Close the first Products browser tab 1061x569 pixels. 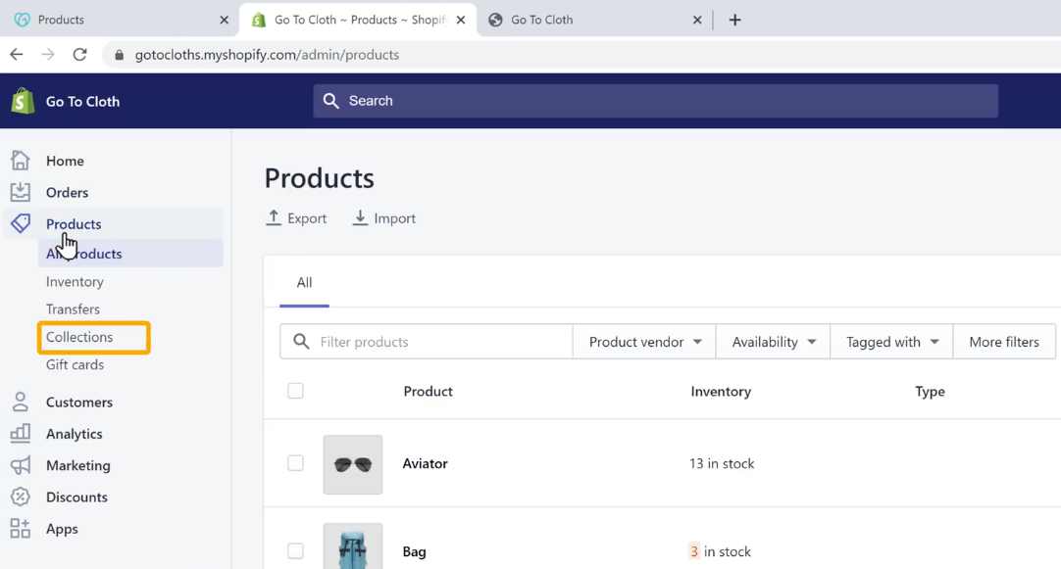pos(224,20)
